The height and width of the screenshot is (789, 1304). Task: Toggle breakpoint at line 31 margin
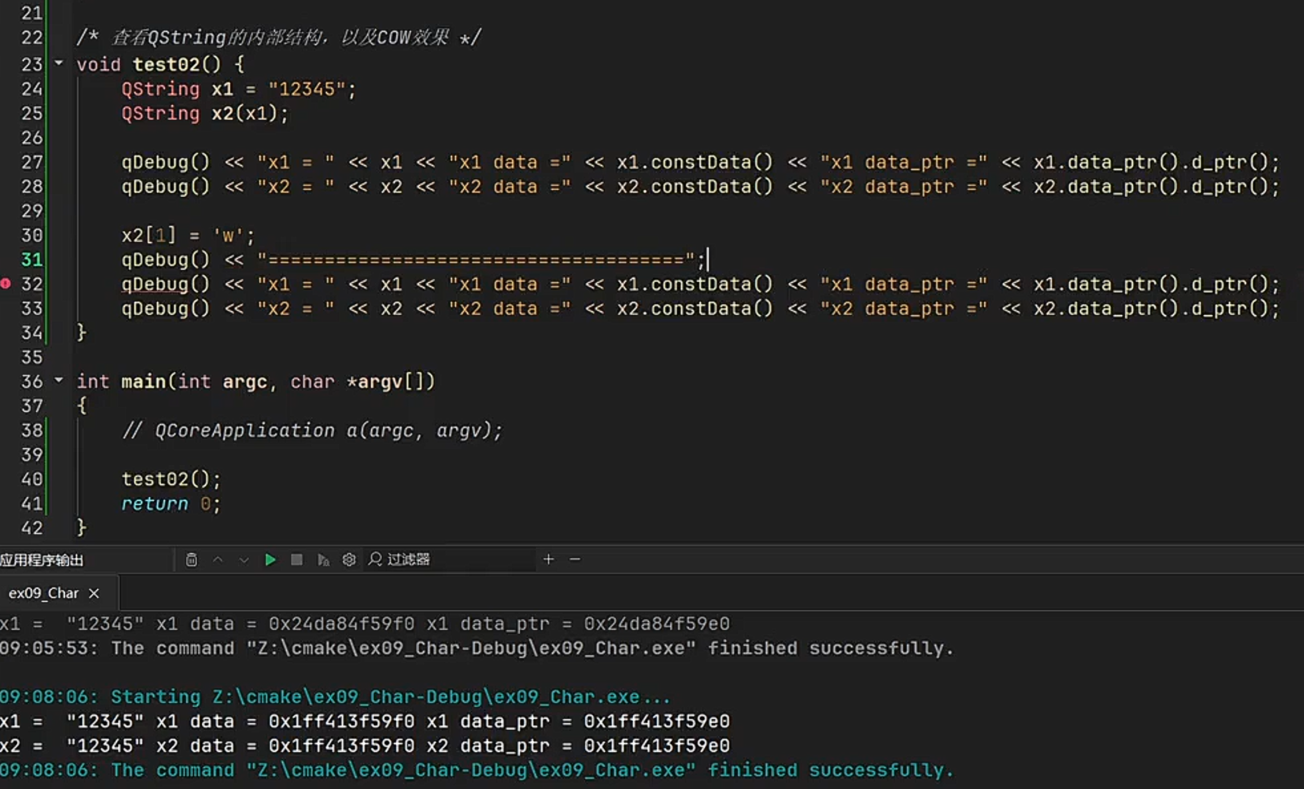6,260
